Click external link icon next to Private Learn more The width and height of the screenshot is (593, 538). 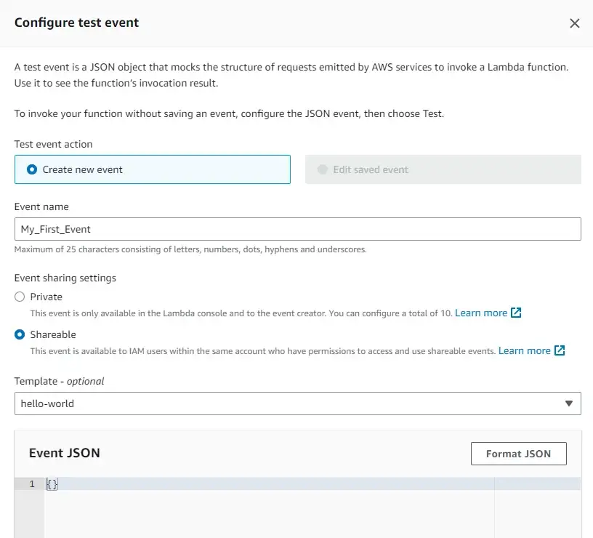(516, 313)
